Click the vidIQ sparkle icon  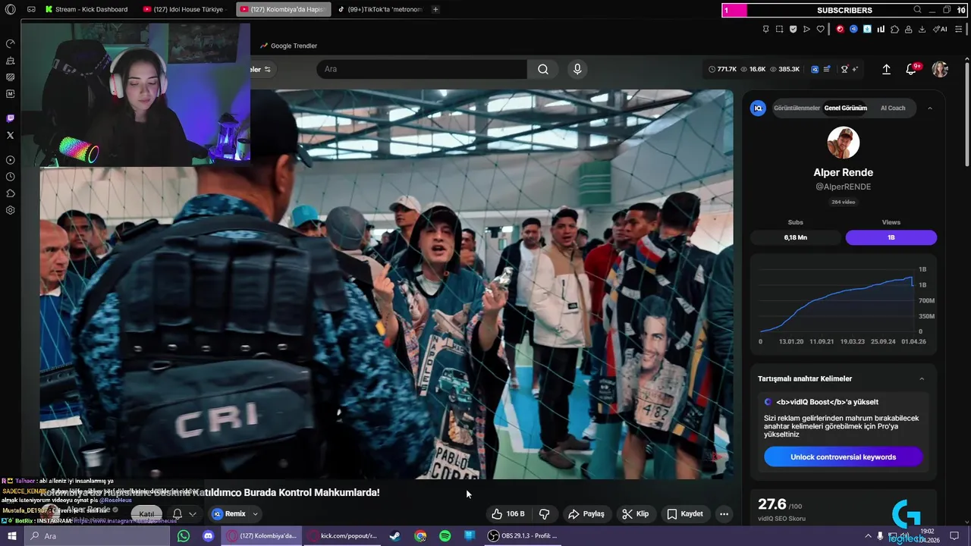coord(855,69)
